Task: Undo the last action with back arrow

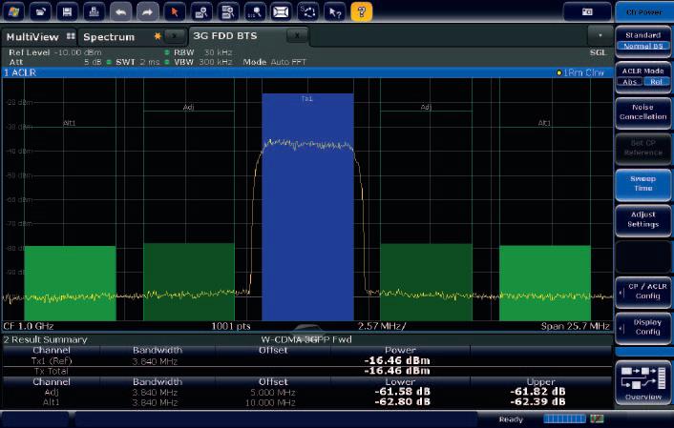Action: coord(120,11)
